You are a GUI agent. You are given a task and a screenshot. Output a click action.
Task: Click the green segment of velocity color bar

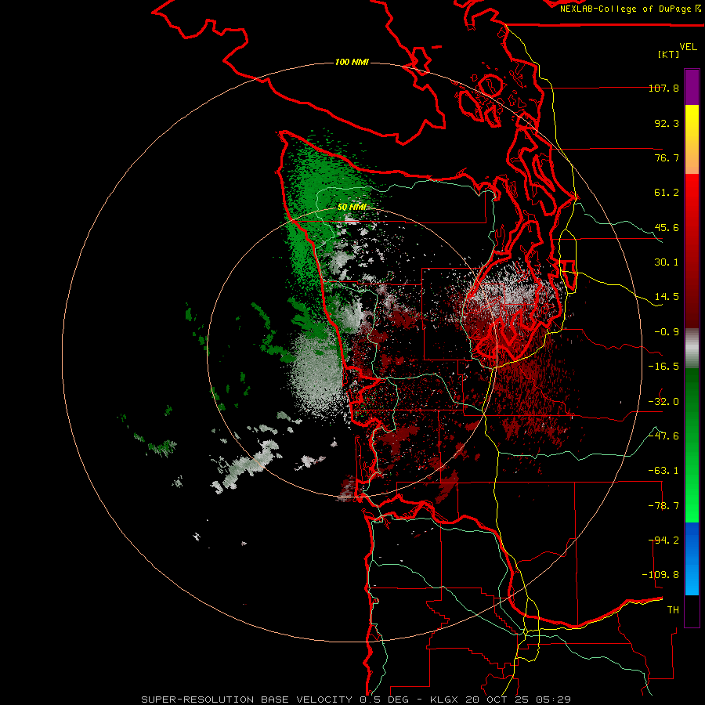click(692, 445)
